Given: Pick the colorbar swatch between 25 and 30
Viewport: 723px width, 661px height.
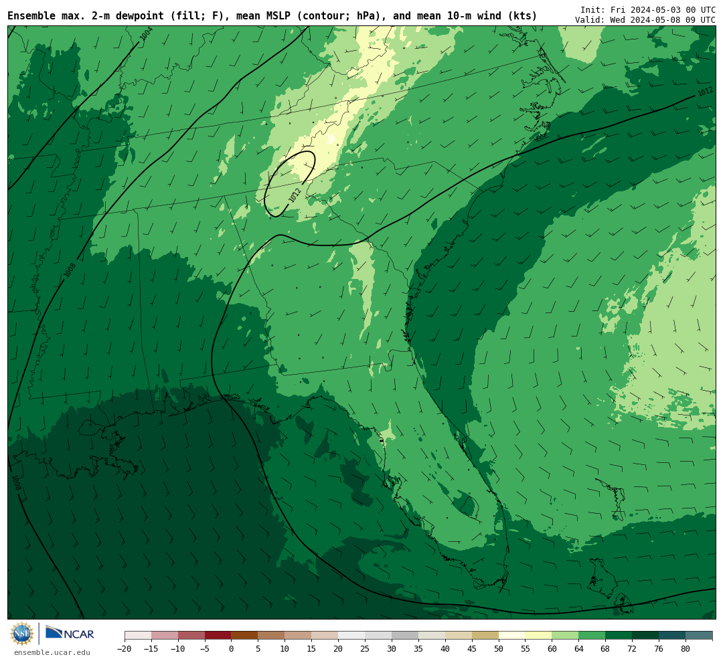Looking at the screenshot, I should click(378, 636).
